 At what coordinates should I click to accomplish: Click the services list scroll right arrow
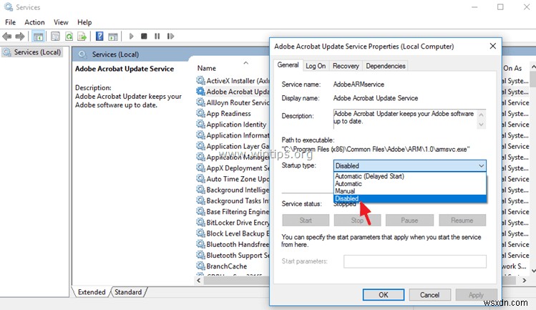point(525,280)
